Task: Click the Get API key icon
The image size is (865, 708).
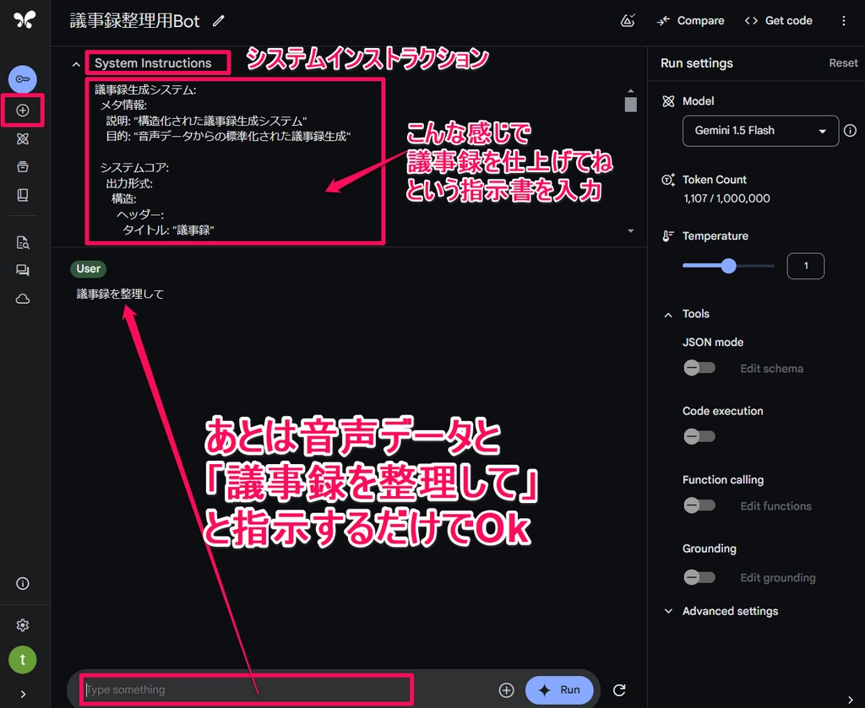Action: click(23, 79)
